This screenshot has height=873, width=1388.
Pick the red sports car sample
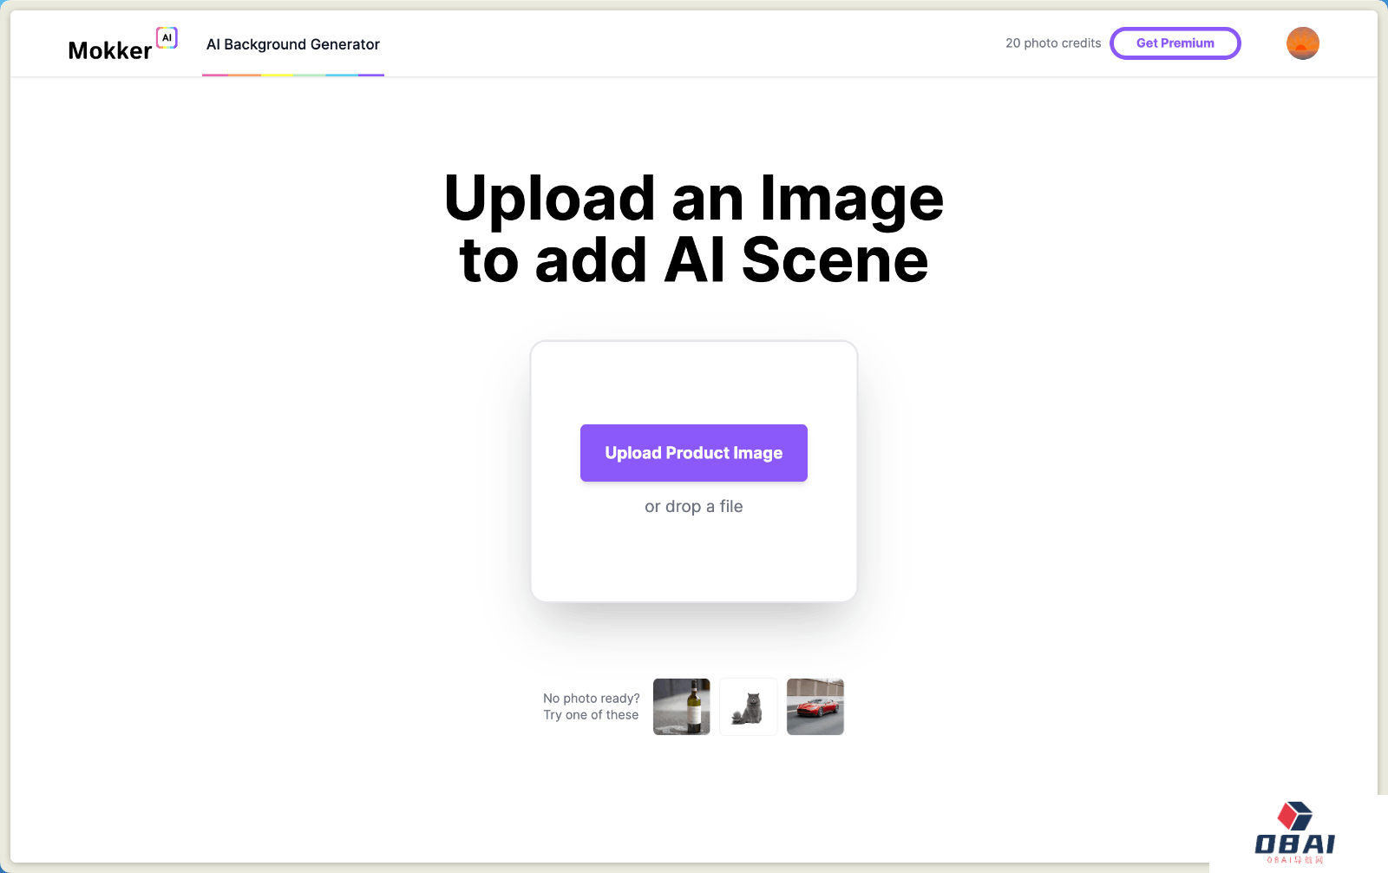pyautogui.click(x=815, y=706)
